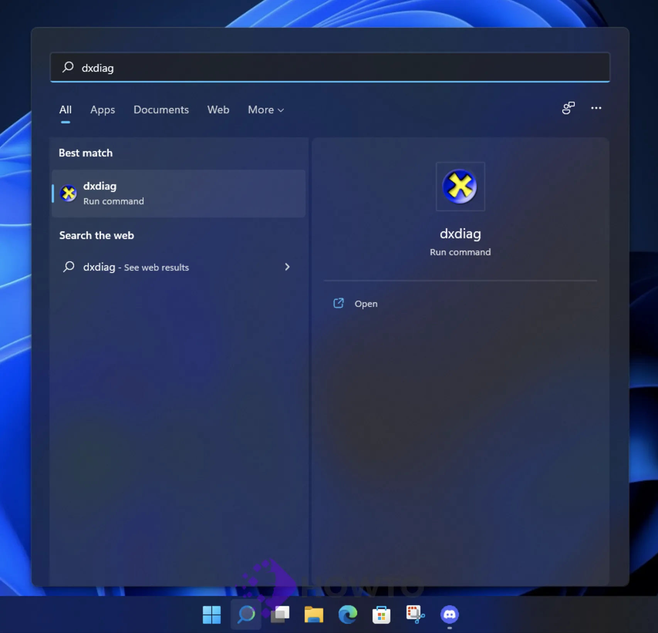The width and height of the screenshot is (658, 633).
Task: Switch to the Documents filter tab
Action: [161, 110]
